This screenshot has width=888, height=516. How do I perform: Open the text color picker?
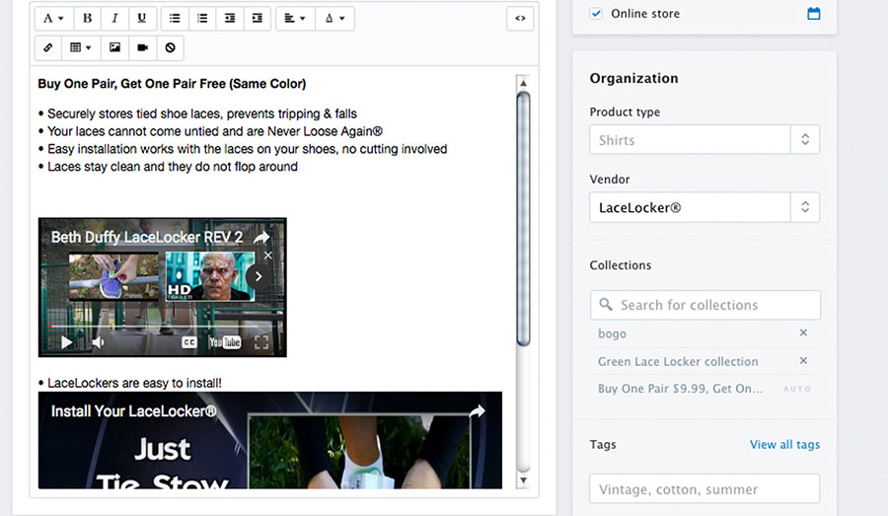[334, 19]
